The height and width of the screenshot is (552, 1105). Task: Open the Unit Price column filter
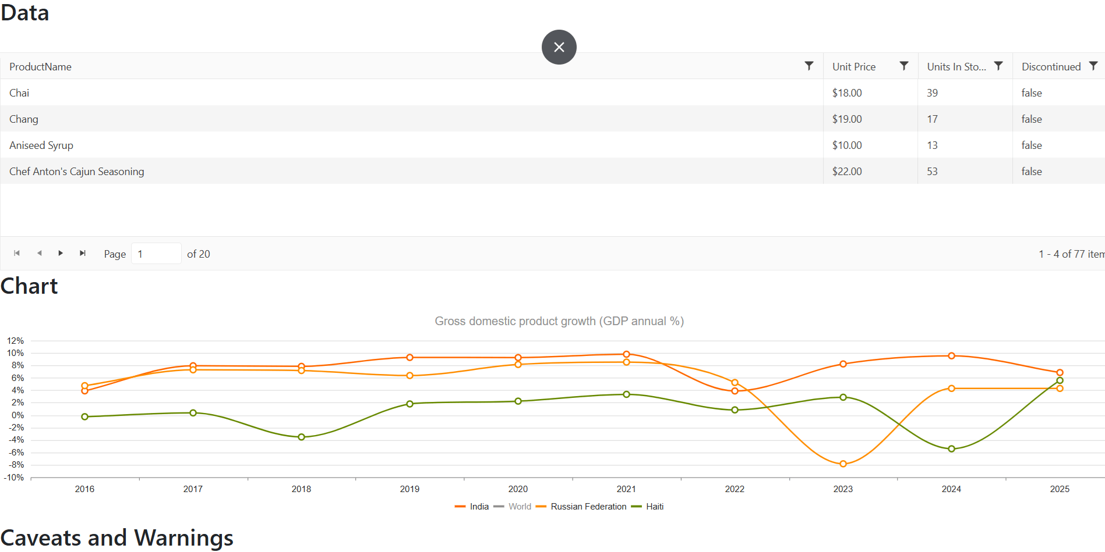pyautogui.click(x=903, y=66)
